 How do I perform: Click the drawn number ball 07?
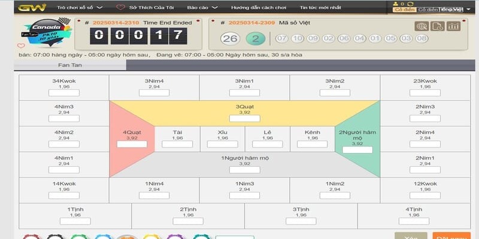[x=281, y=39]
